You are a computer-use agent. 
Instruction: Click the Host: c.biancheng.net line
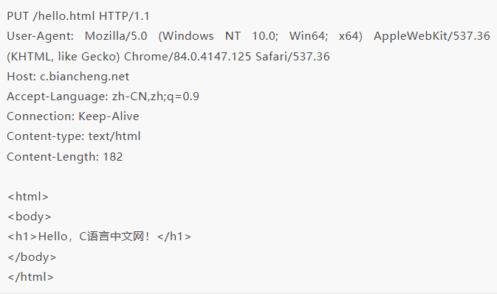click(x=68, y=77)
